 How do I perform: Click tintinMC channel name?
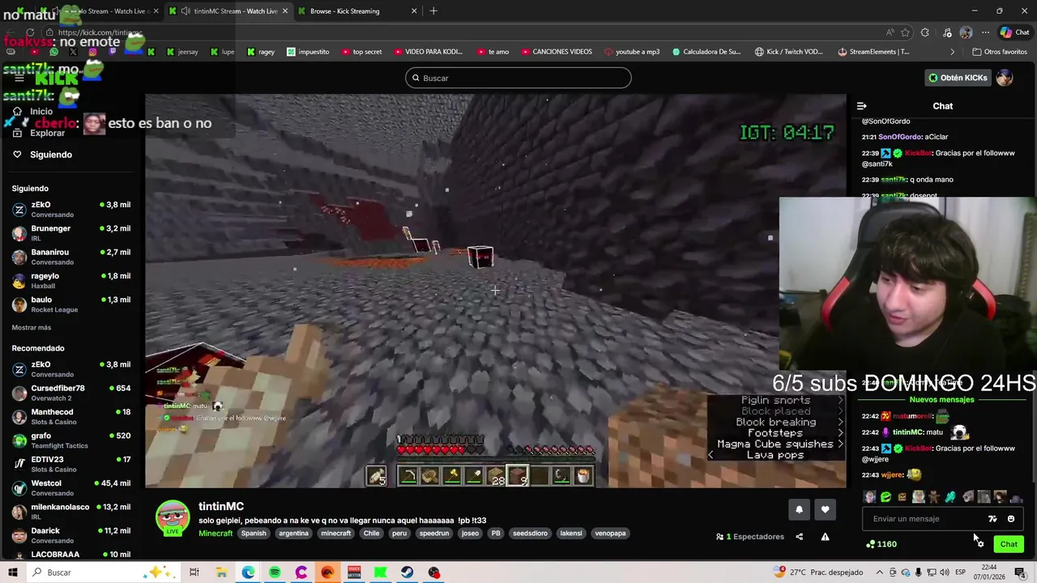221,506
